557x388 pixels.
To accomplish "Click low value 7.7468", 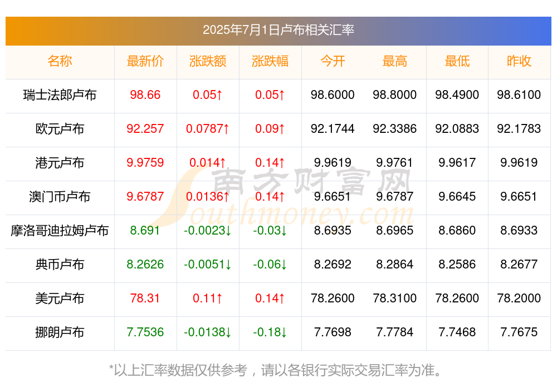I will 457,332.
